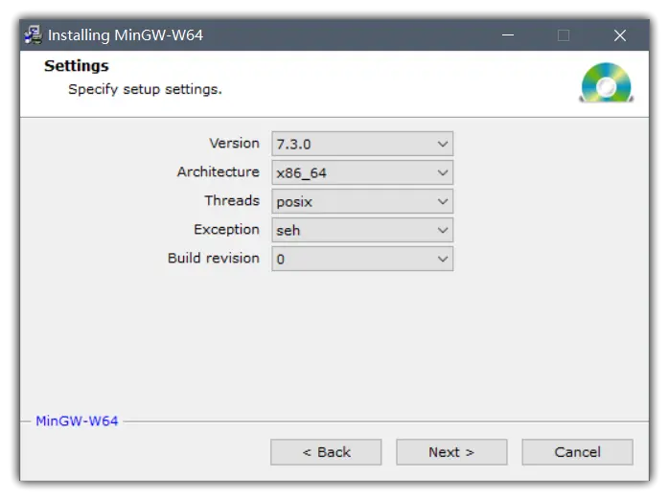669x500 pixels.
Task: Click the Version field label
Action: [x=234, y=144]
